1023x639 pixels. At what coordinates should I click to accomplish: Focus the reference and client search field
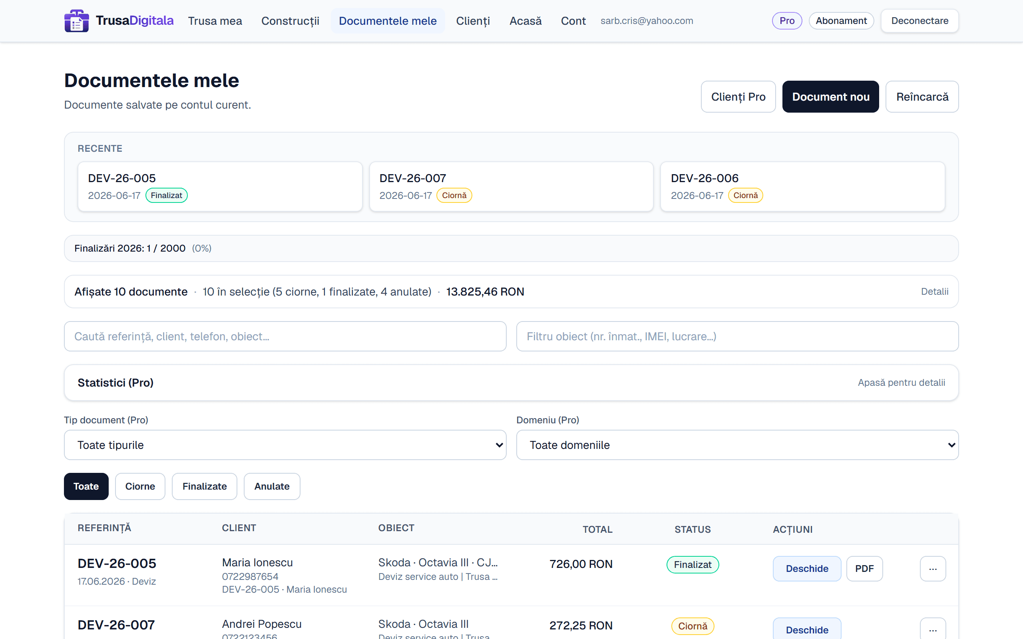coord(285,336)
